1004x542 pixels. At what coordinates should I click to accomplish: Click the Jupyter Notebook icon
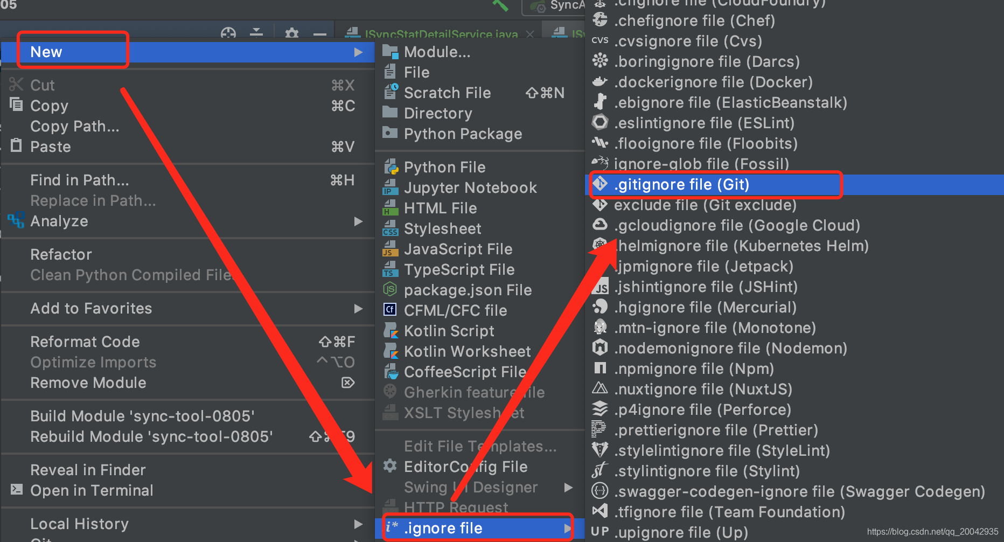click(x=391, y=187)
